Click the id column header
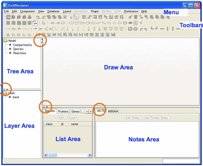This screenshot has height=166, width=203. (x=63, y=124)
